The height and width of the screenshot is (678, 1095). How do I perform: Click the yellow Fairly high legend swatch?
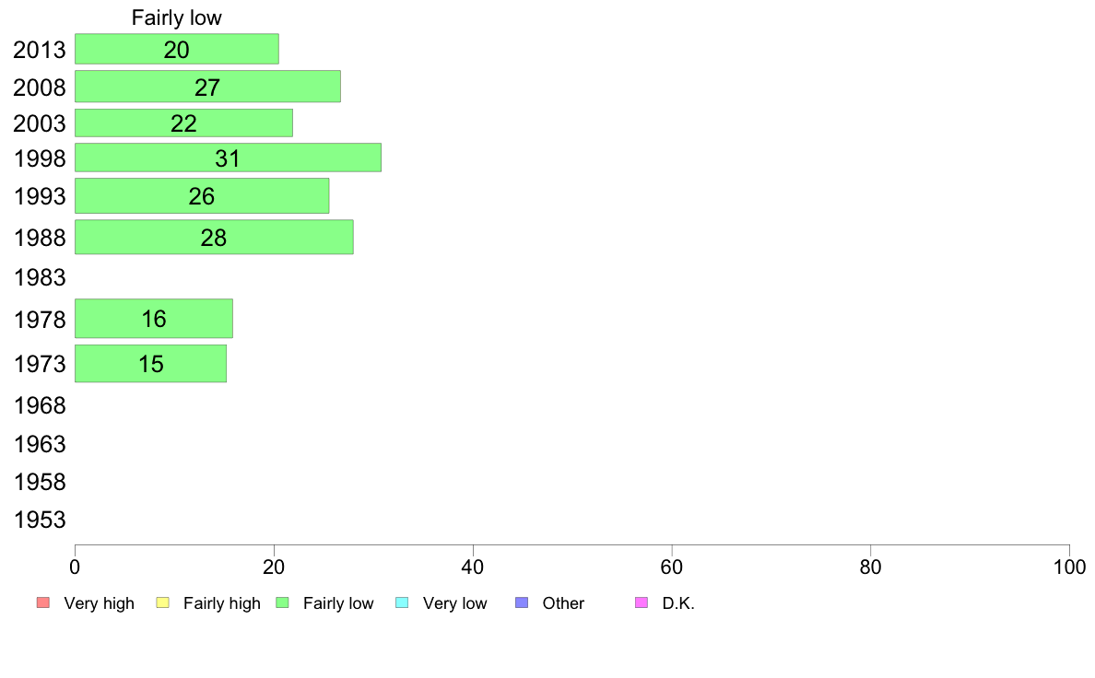pyautogui.click(x=163, y=602)
